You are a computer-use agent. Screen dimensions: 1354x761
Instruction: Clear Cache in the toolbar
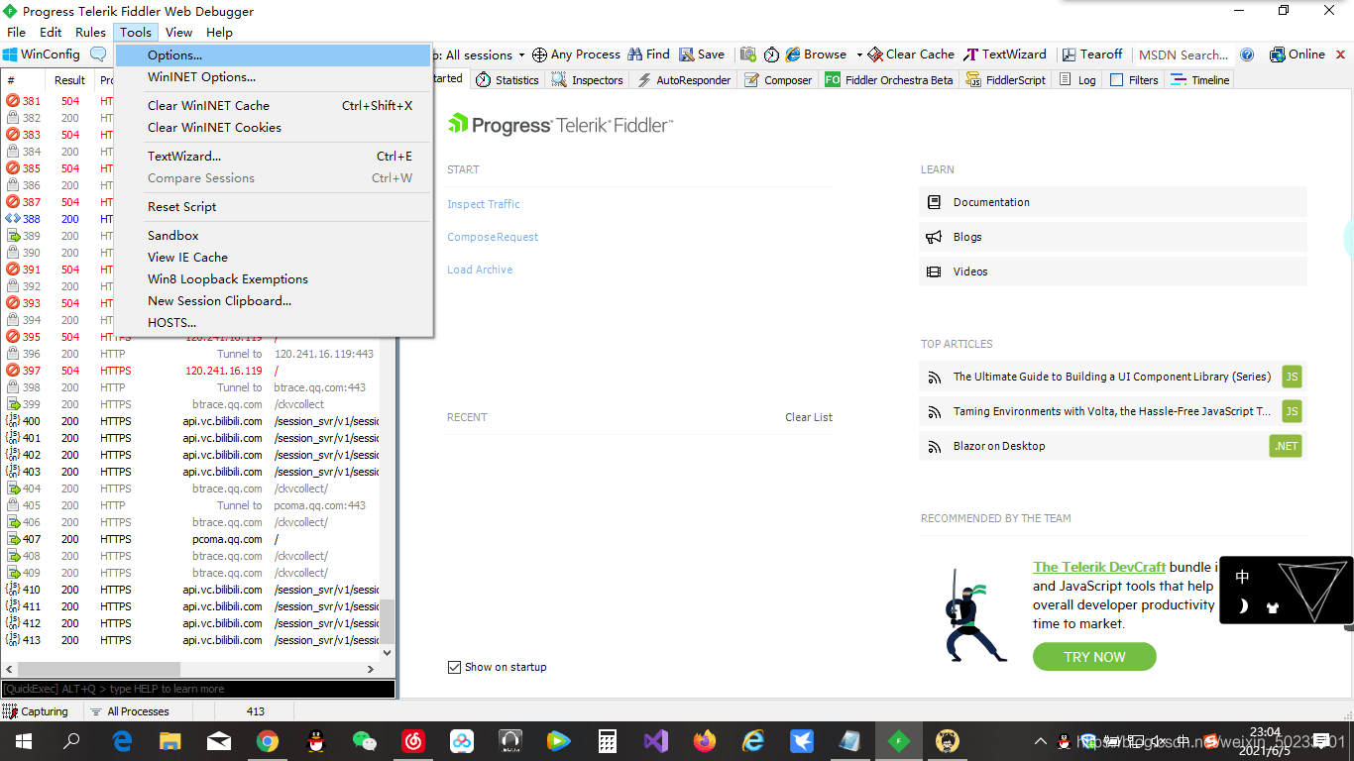(x=911, y=54)
